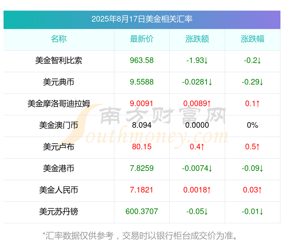Select the 美元典币 row name

click(x=59, y=82)
